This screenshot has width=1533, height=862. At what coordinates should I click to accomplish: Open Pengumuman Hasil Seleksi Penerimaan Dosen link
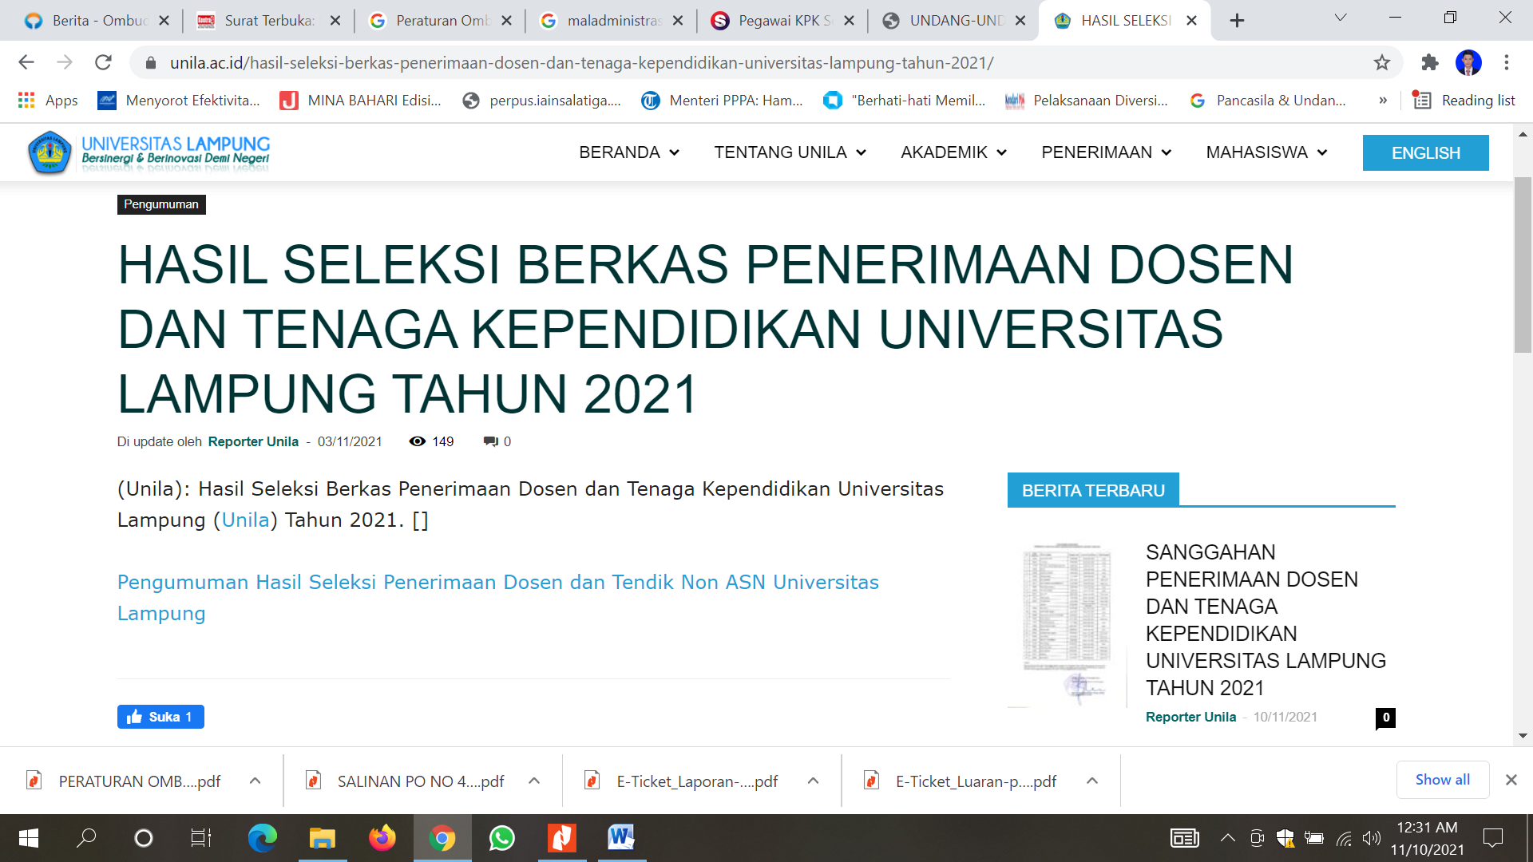tap(497, 598)
